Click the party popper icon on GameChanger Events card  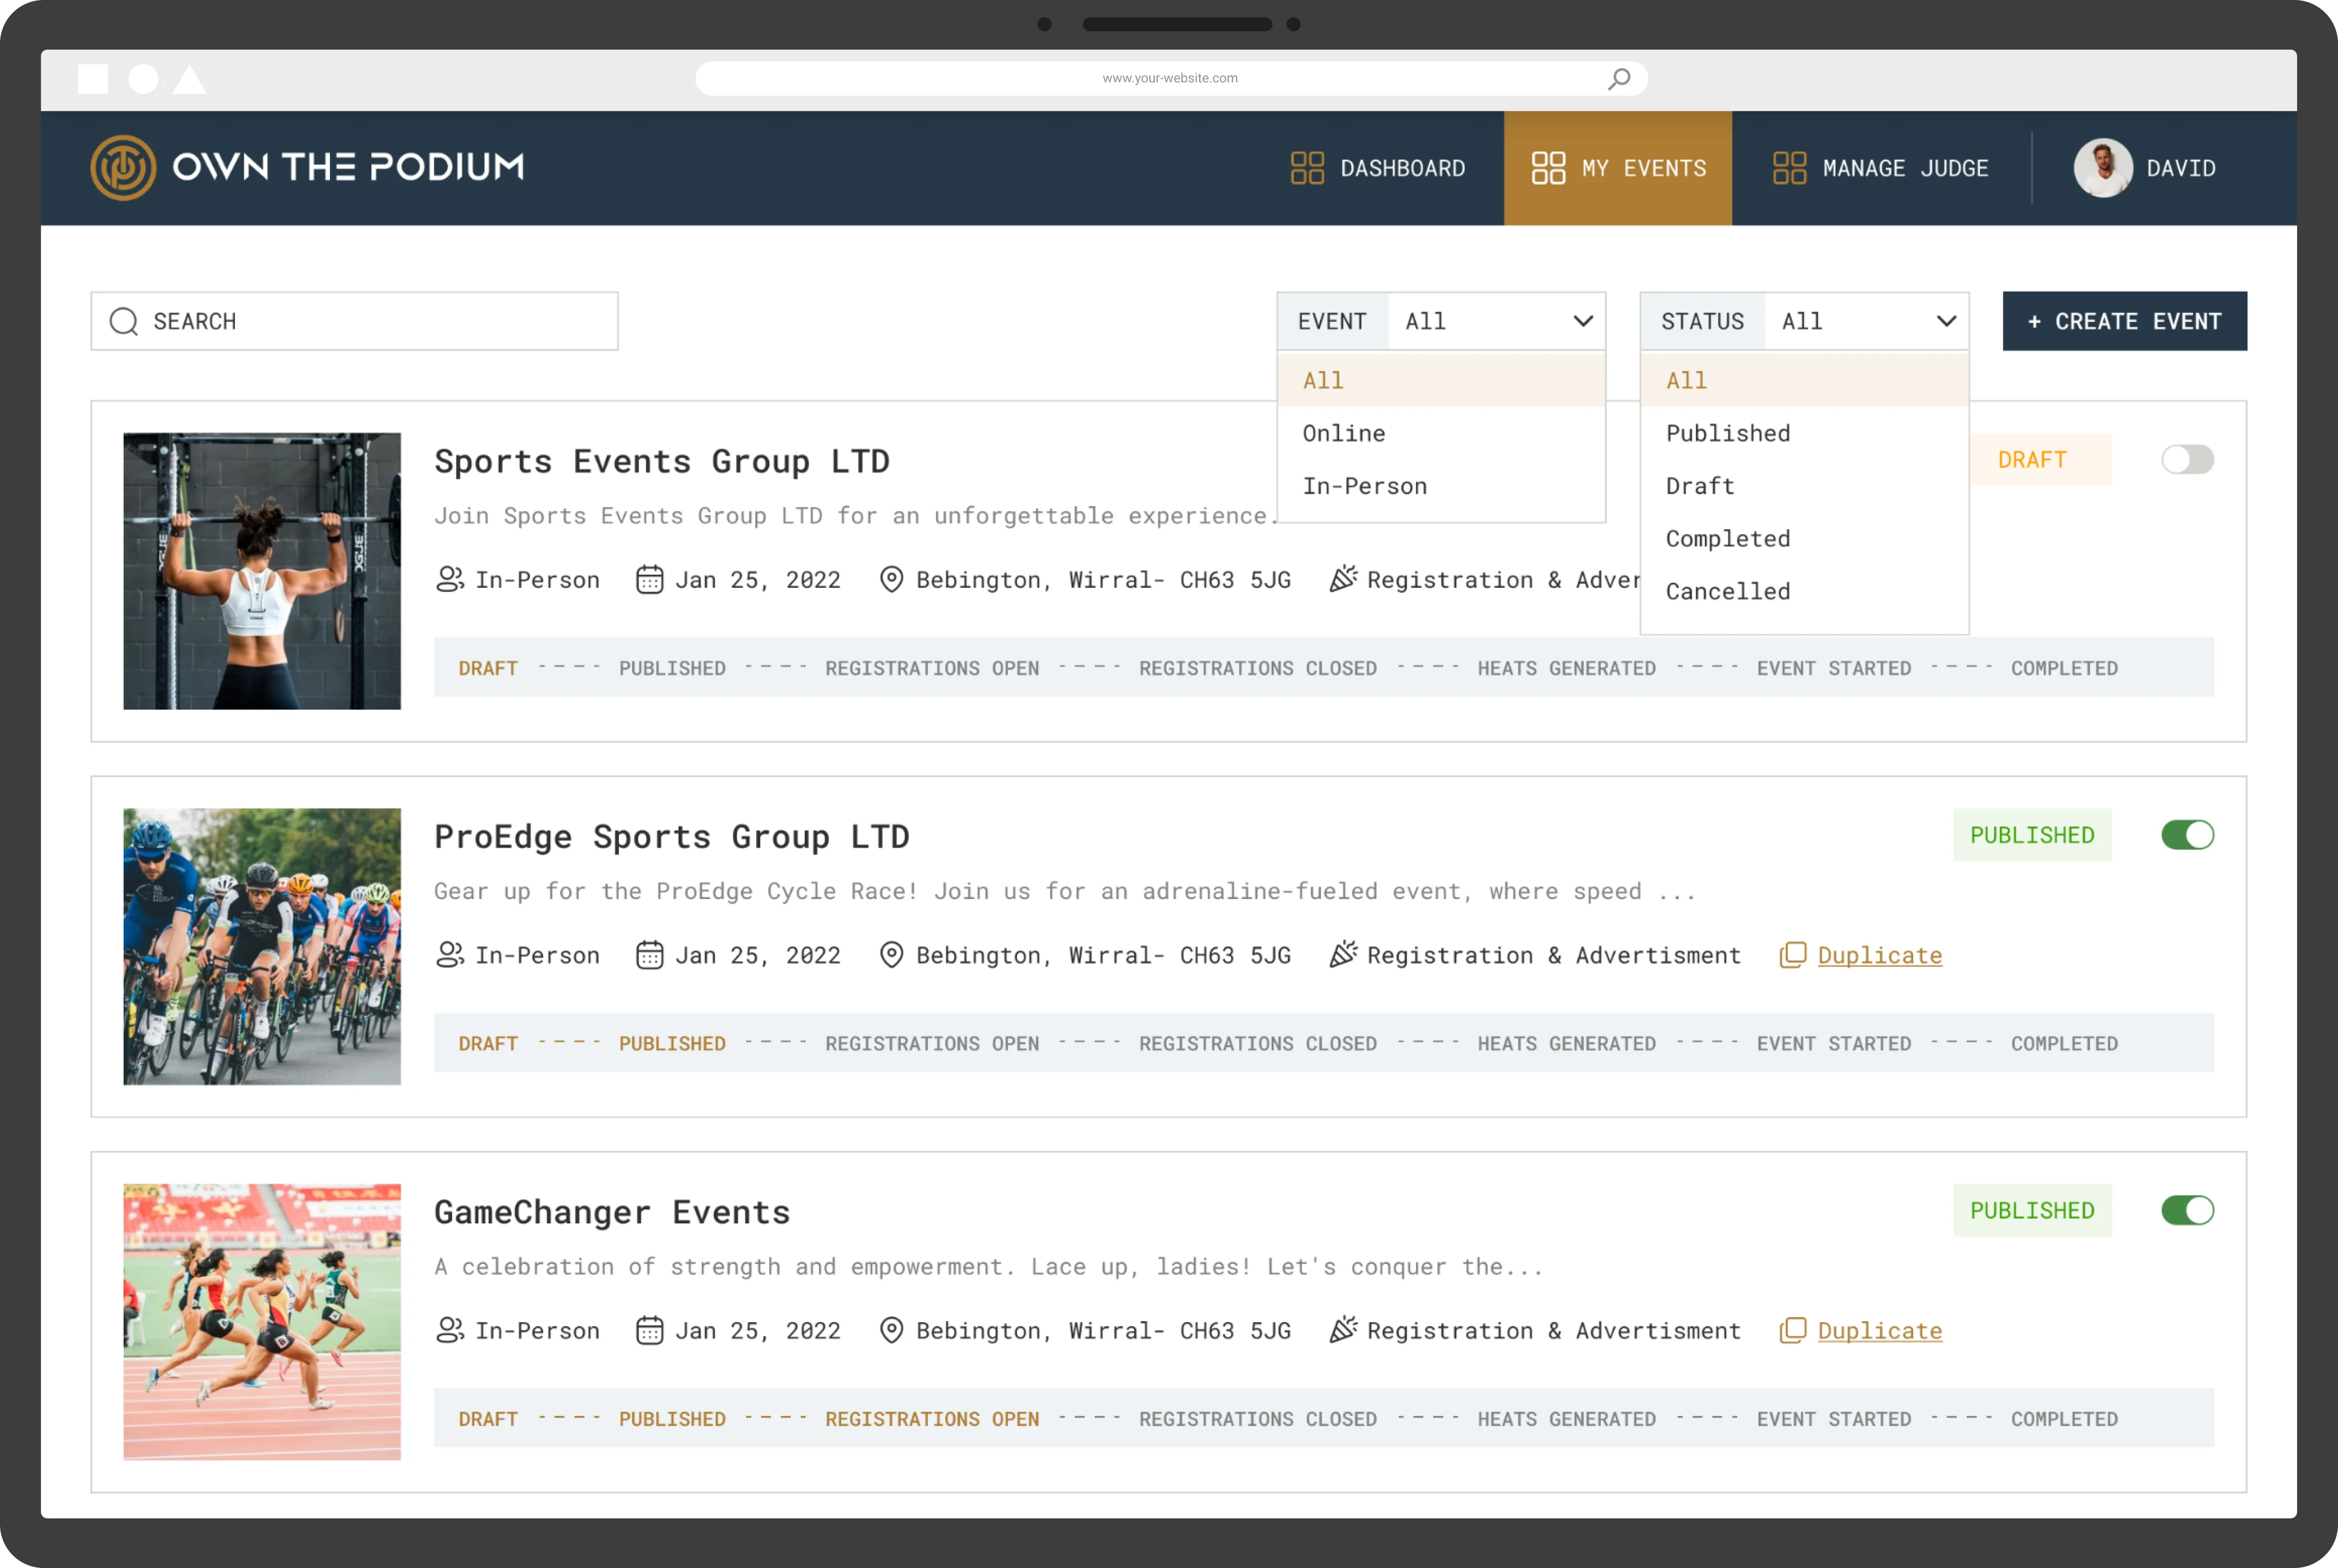(1343, 1329)
